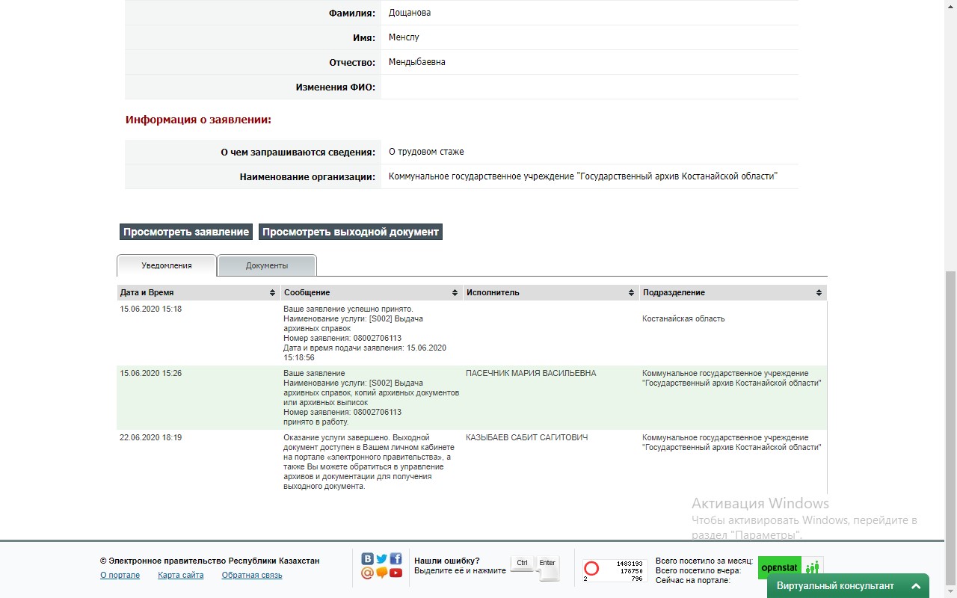Viewport: 957px width, 598px height.
Task: Click the first name value Менслу
Action: coord(404,37)
